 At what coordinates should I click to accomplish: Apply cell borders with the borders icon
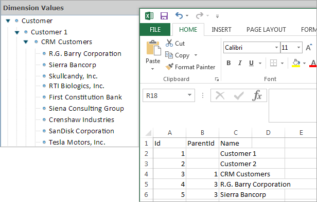click(x=274, y=63)
